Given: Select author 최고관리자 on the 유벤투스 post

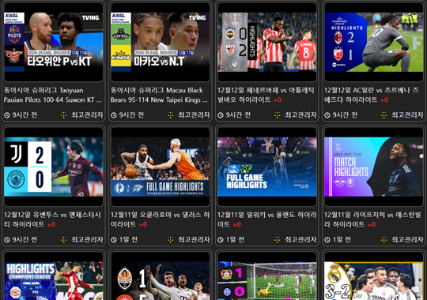Looking at the screenshot, I should 87,240.
